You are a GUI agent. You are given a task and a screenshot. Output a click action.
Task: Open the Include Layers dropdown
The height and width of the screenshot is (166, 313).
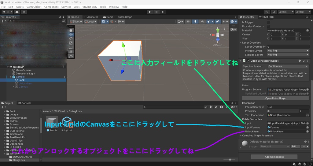click(x=288, y=51)
